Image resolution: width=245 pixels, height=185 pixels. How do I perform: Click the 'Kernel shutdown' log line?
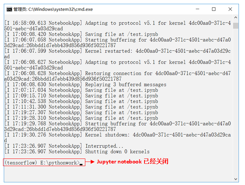coord(118,138)
